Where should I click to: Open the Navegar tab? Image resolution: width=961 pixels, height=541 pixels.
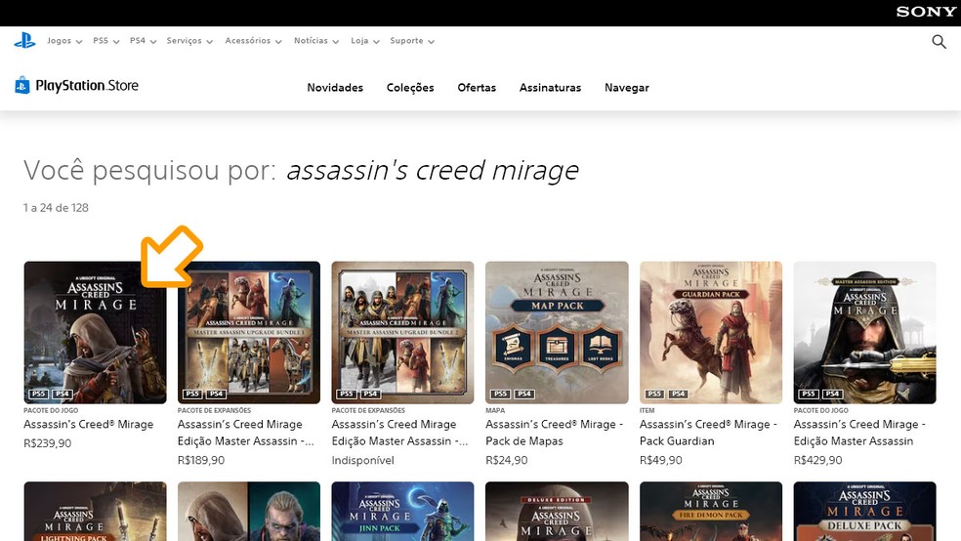pos(626,88)
